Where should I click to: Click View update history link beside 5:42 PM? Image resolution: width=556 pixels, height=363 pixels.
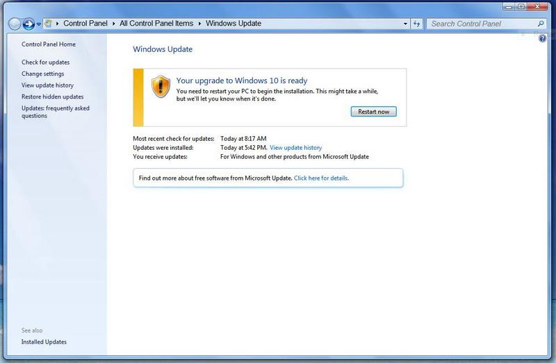(296, 148)
